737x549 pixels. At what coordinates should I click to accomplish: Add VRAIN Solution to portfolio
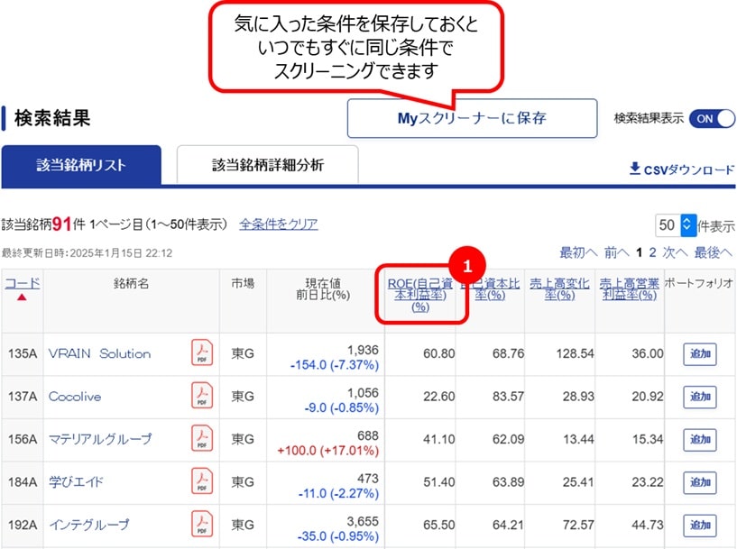pos(699,353)
